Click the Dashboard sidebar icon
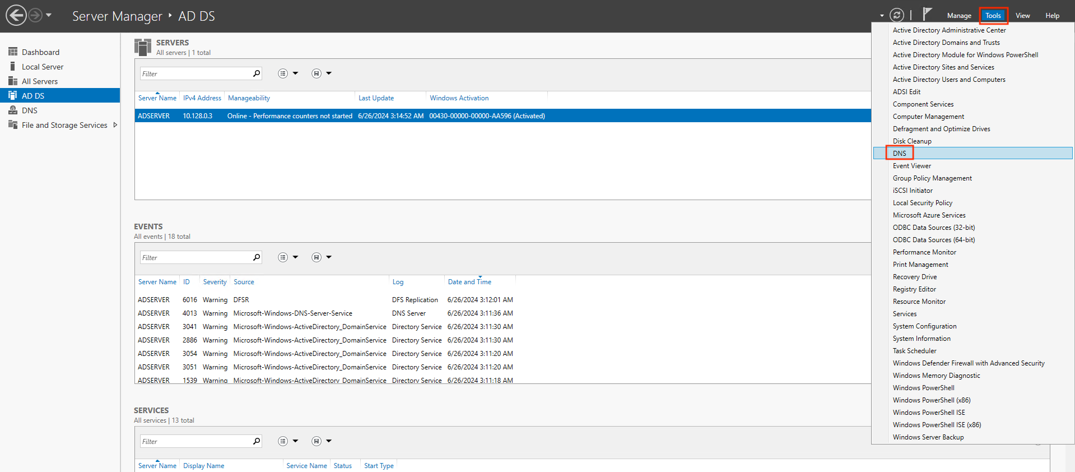The height and width of the screenshot is (472, 1075). click(13, 52)
